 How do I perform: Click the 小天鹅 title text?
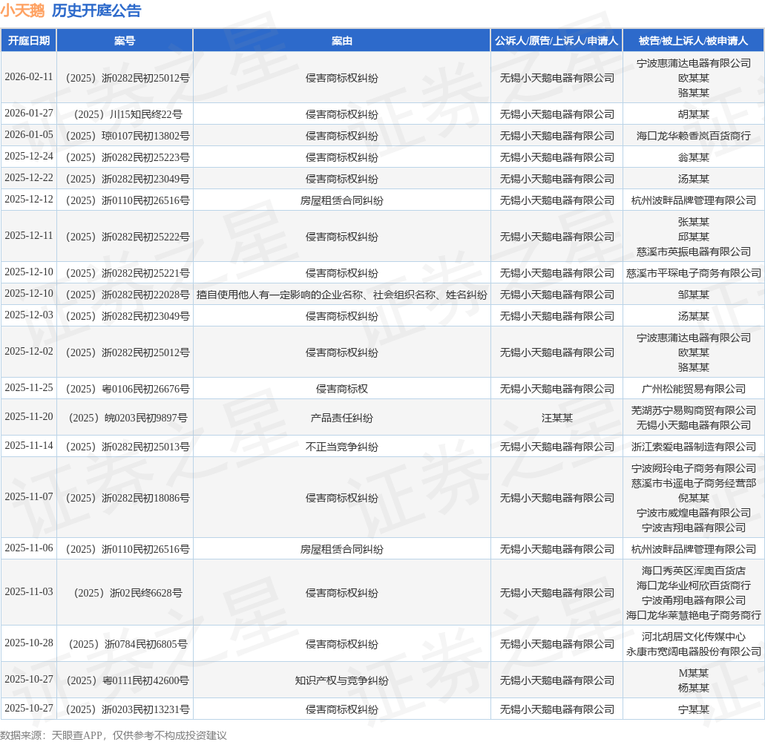coord(22,10)
